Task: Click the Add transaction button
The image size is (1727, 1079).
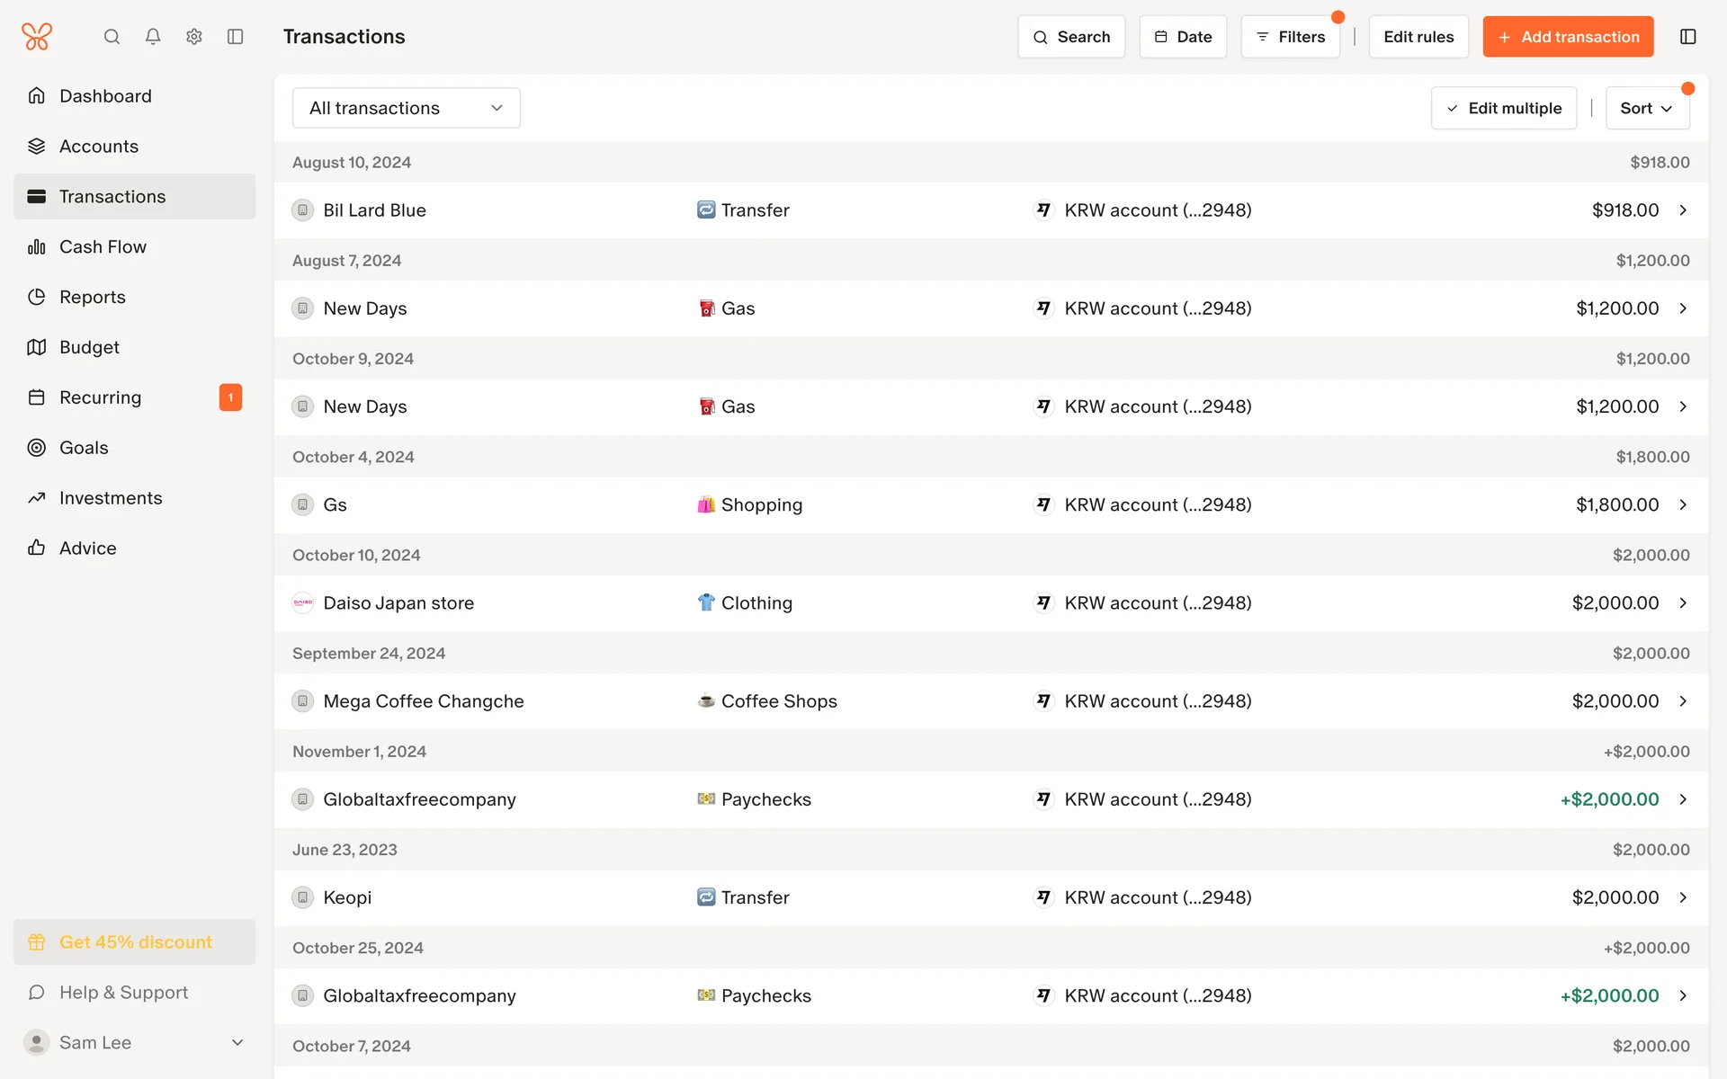Action: click(1567, 37)
